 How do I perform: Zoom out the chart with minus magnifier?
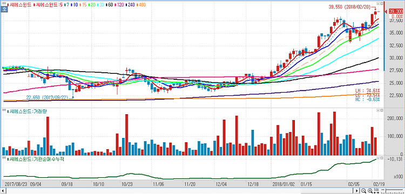coord(363,191)
